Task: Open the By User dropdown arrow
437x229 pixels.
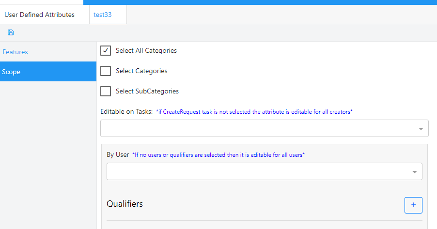Action: click(x=414, y=172)
